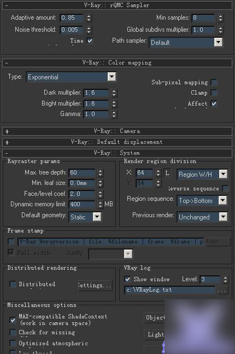235x354 pixels.
Task: Enable the Frame stamp checkbox
Action: [11, 241]
